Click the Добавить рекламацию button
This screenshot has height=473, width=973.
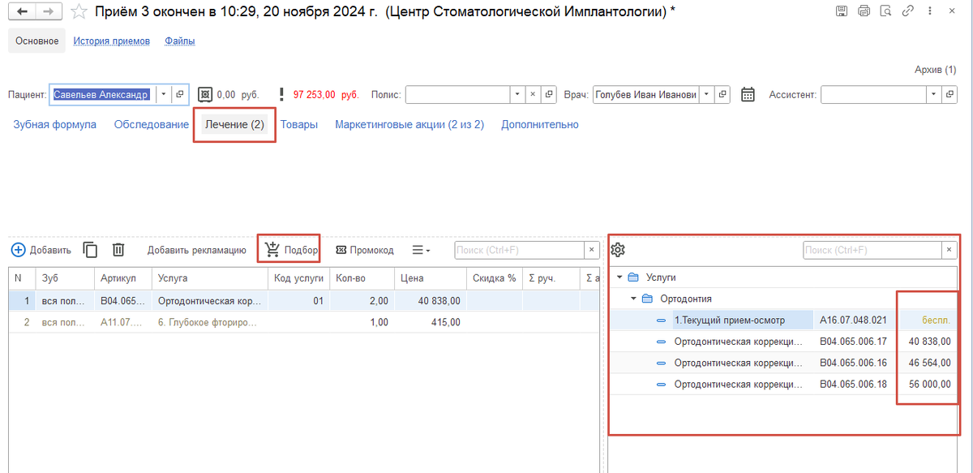[196, 250]
